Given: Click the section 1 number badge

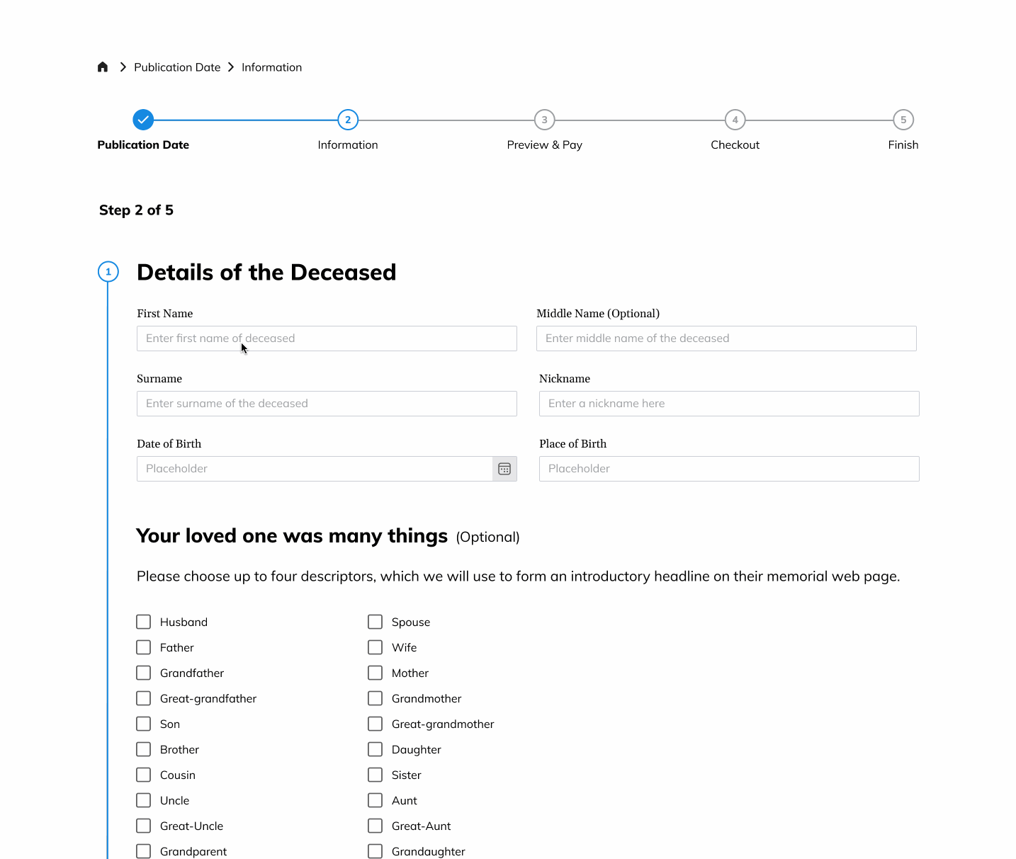Looking at the screenshot, I should tap(108, 272).
